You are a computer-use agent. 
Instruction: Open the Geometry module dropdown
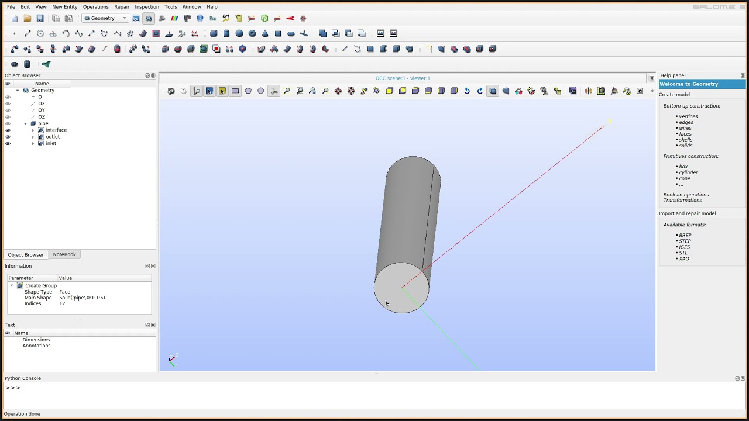point(105,18)
